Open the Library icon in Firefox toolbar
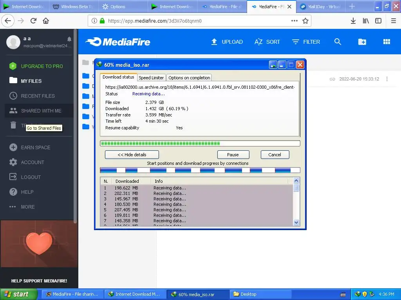 coord(366,21)
